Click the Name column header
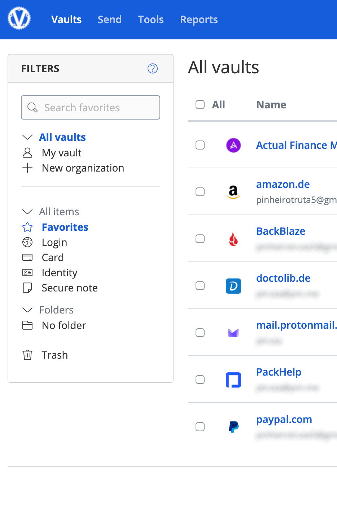The height and width of the screenshot is (506, 337). (271, 105)
